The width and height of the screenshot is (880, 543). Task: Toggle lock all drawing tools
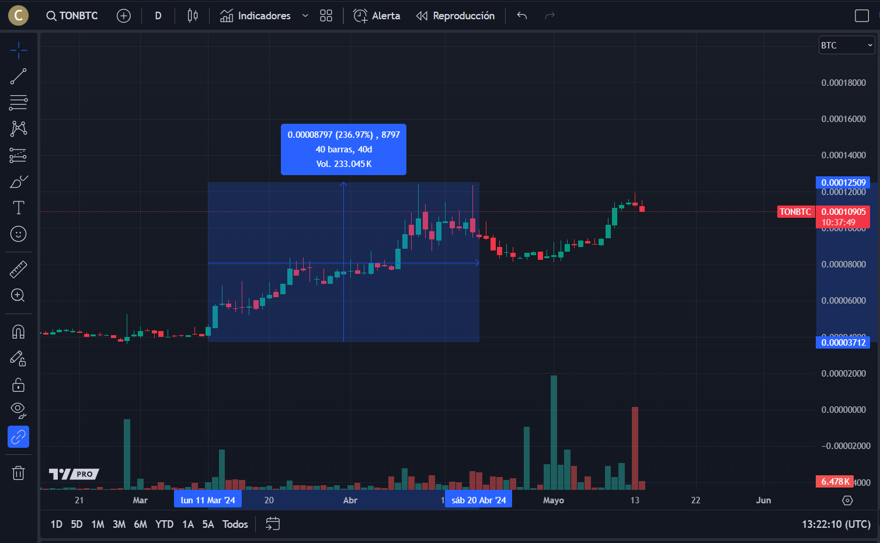pos(19,385)
